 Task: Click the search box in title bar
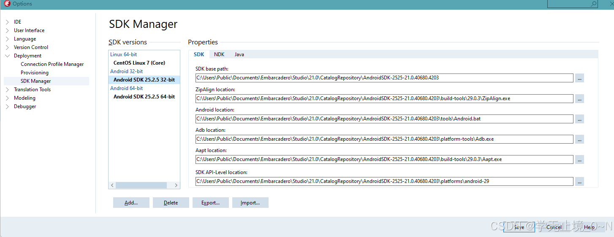pos(572,4)
